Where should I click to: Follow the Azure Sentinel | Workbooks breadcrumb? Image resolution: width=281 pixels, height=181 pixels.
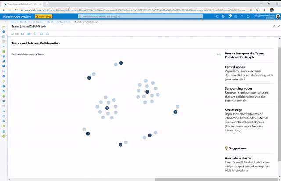(59, 22)
